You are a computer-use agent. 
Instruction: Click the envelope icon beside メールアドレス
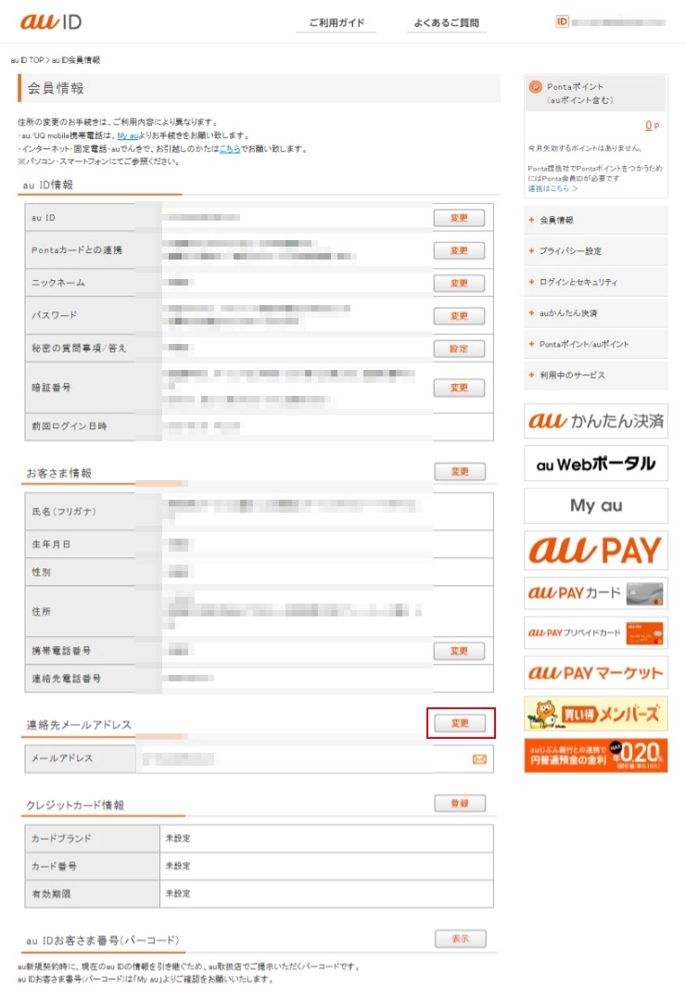tap(479, 759)
